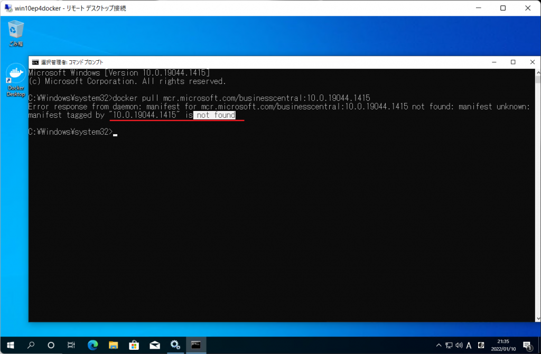
Task: Switch to Command Prompt taskbar button
Action: click(x=196, y=345)
